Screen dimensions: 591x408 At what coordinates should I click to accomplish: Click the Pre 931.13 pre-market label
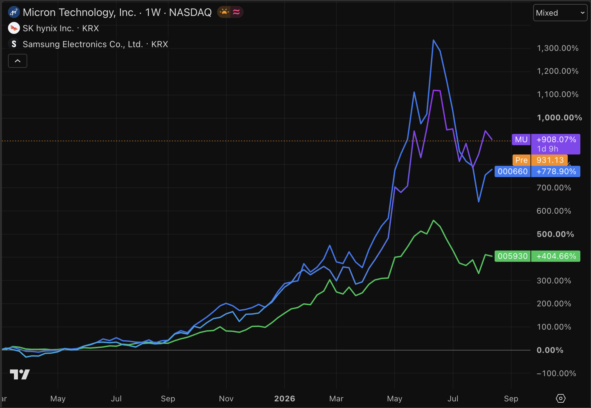point(540,160)
